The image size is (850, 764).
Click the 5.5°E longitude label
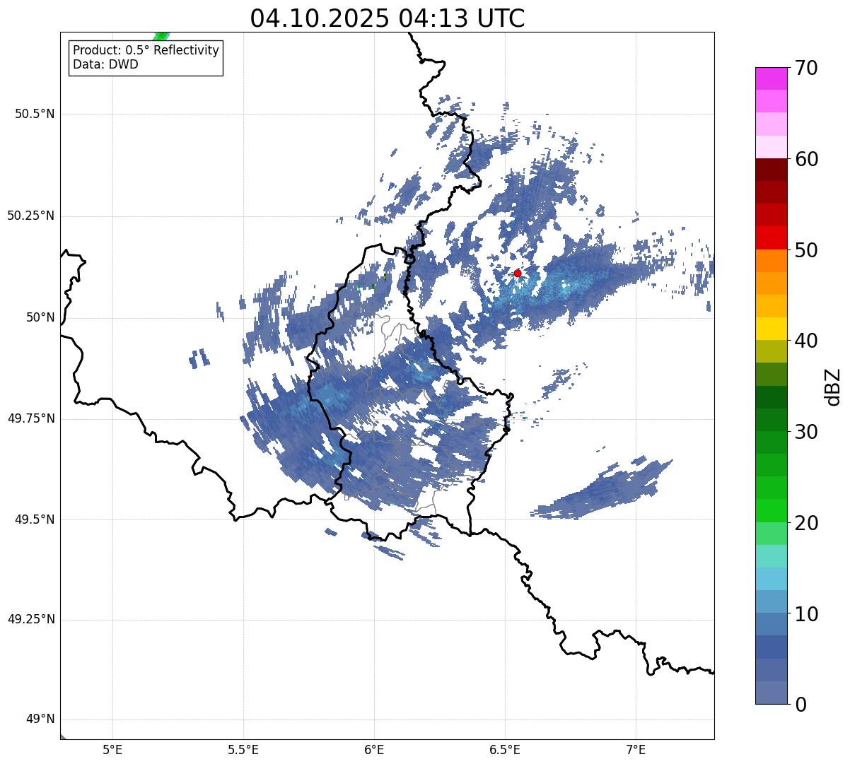pyautogui.click(x=243, y=749)
